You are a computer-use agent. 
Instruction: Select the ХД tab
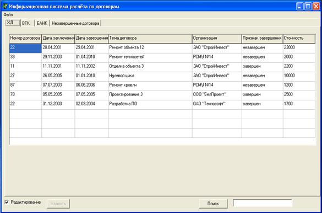tap(13, 23)
